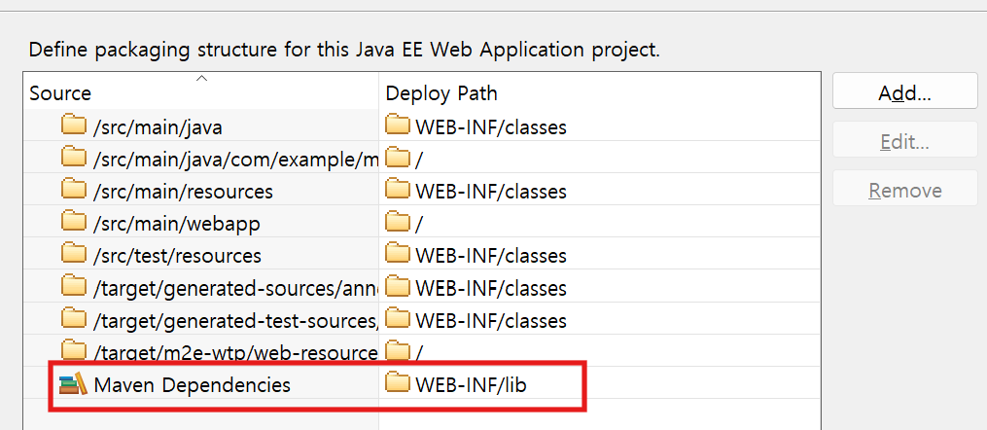Screen dimensions: 987x430
Task: Select the /target/generated-test-sources row
Action: [234, 320]
